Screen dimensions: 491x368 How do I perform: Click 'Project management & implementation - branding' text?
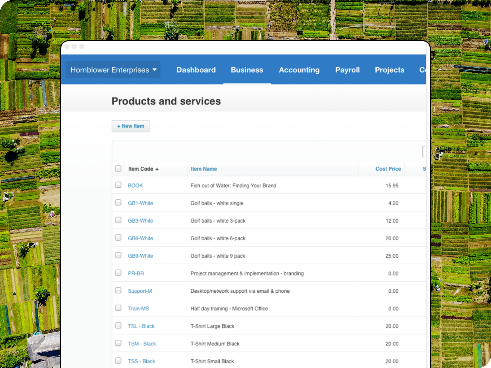coord(247,273)
